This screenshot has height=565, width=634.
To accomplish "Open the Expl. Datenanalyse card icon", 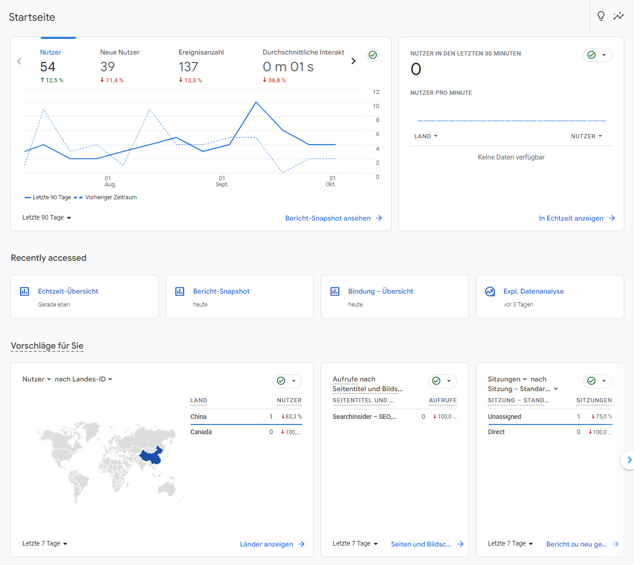I will [x=490, y=291].
